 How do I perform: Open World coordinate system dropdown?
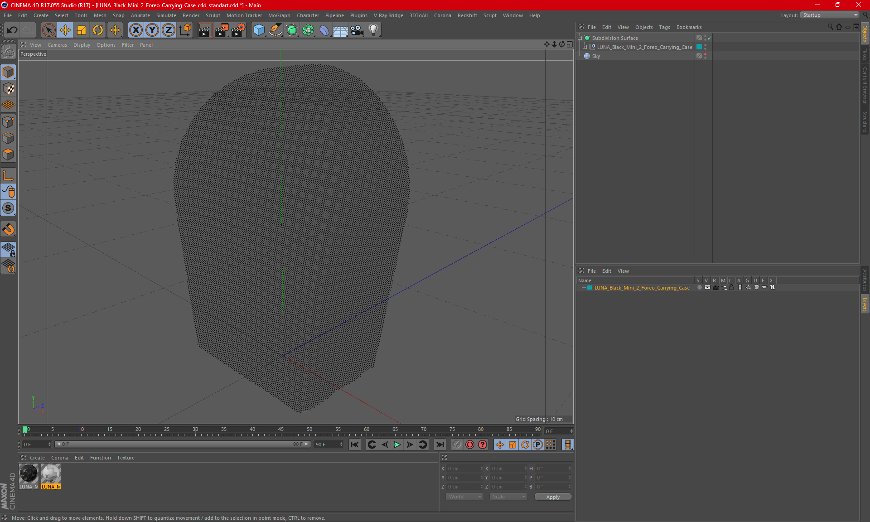[x=465, y=497]
